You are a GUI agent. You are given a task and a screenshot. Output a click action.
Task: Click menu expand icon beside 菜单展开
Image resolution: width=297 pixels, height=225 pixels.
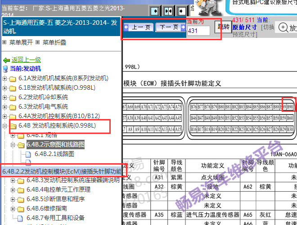point(4,42)
